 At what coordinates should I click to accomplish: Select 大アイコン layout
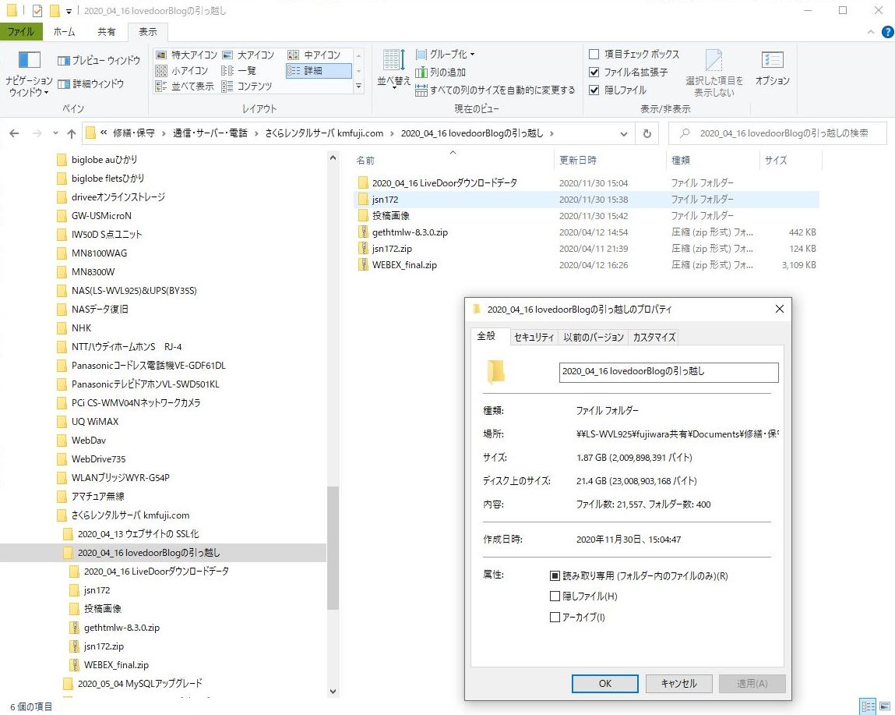pyautogui.click(x=248, y=55)
